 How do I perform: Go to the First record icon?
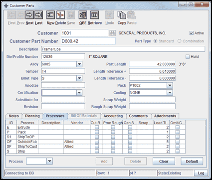[11, 15]
